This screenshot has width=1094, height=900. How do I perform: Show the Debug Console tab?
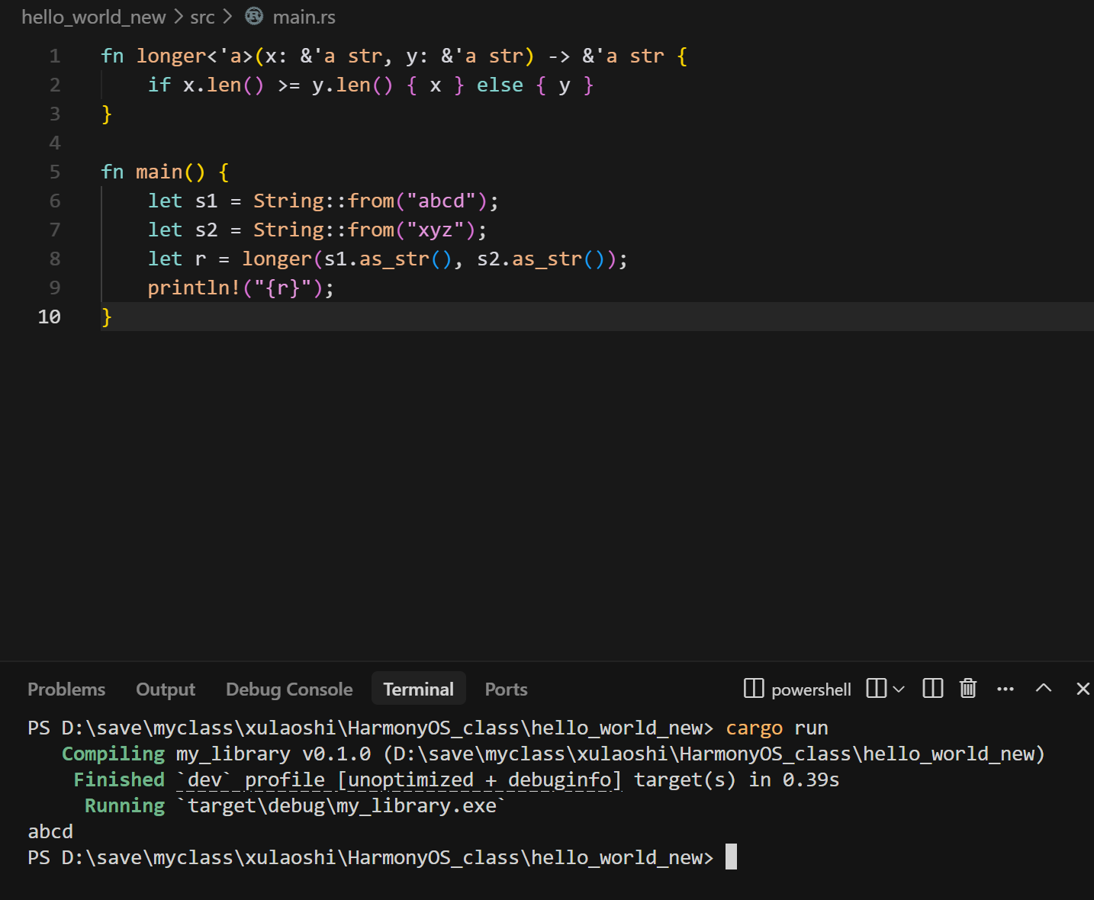[289, 689]
